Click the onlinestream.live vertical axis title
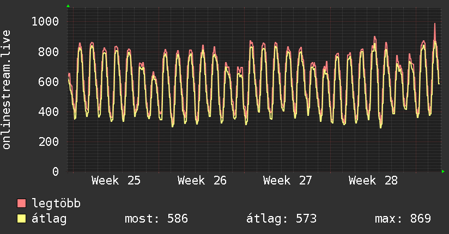Screen dimensions: 449x234 click(x=6, y=90)
